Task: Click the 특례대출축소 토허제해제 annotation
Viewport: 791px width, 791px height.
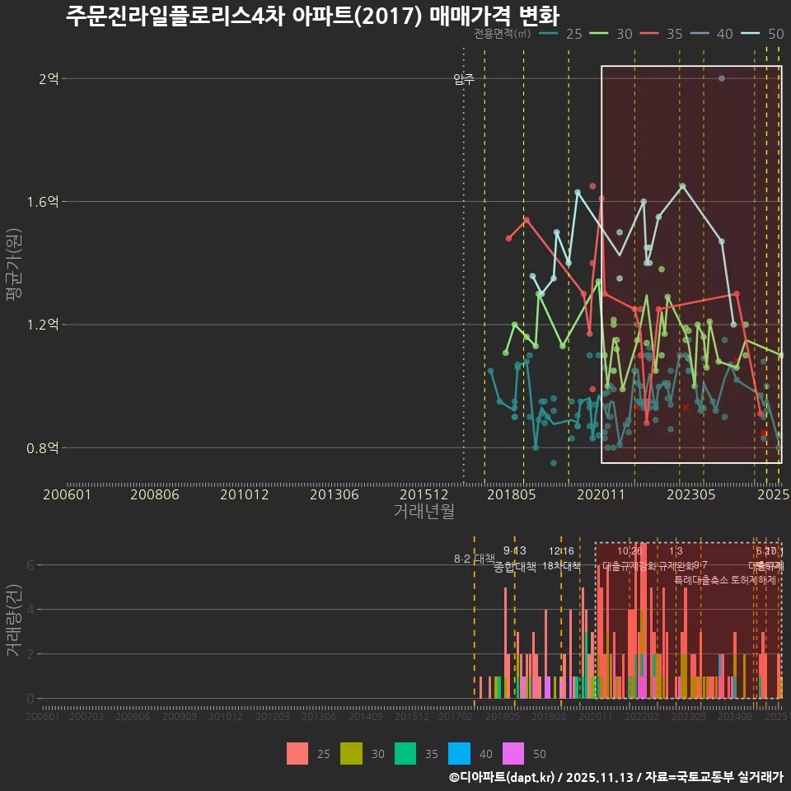Action: tap(727, 579)
